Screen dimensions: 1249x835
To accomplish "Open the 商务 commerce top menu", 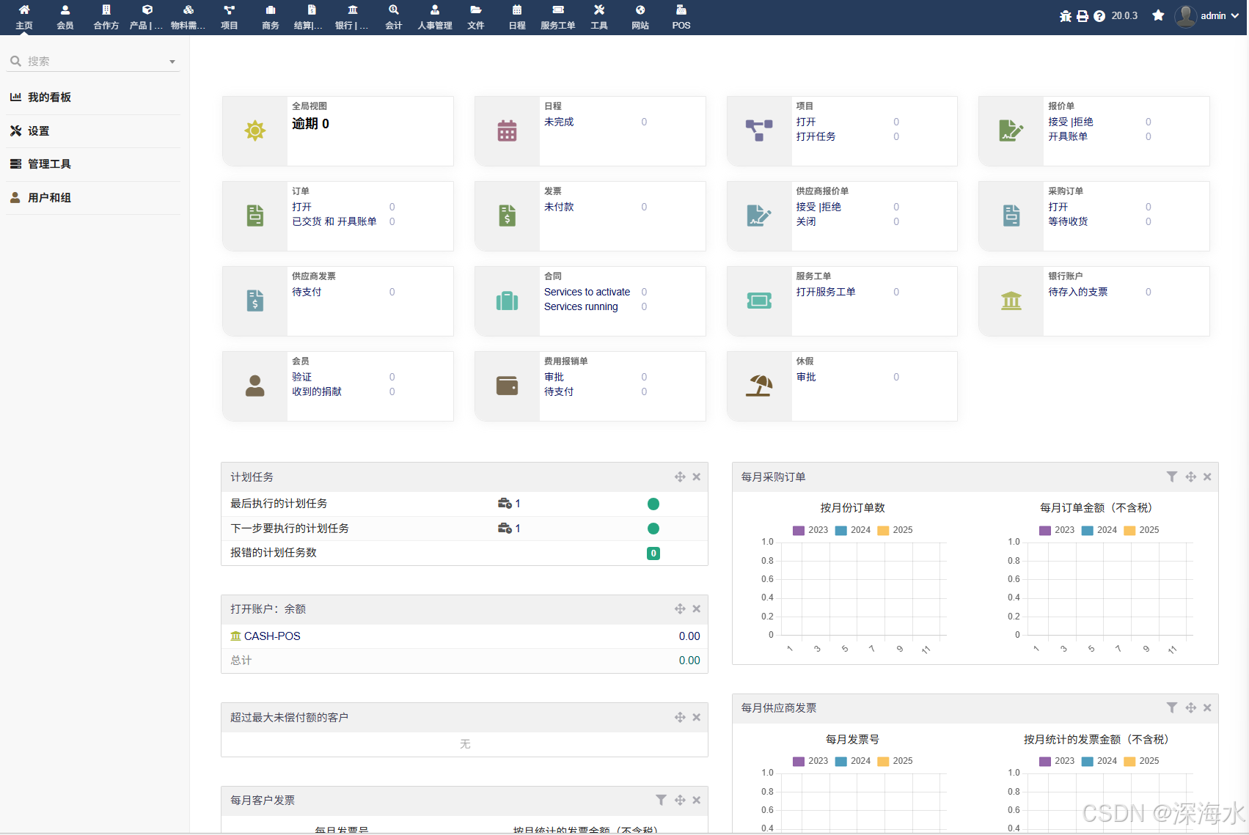I will [x=271, y=17].
